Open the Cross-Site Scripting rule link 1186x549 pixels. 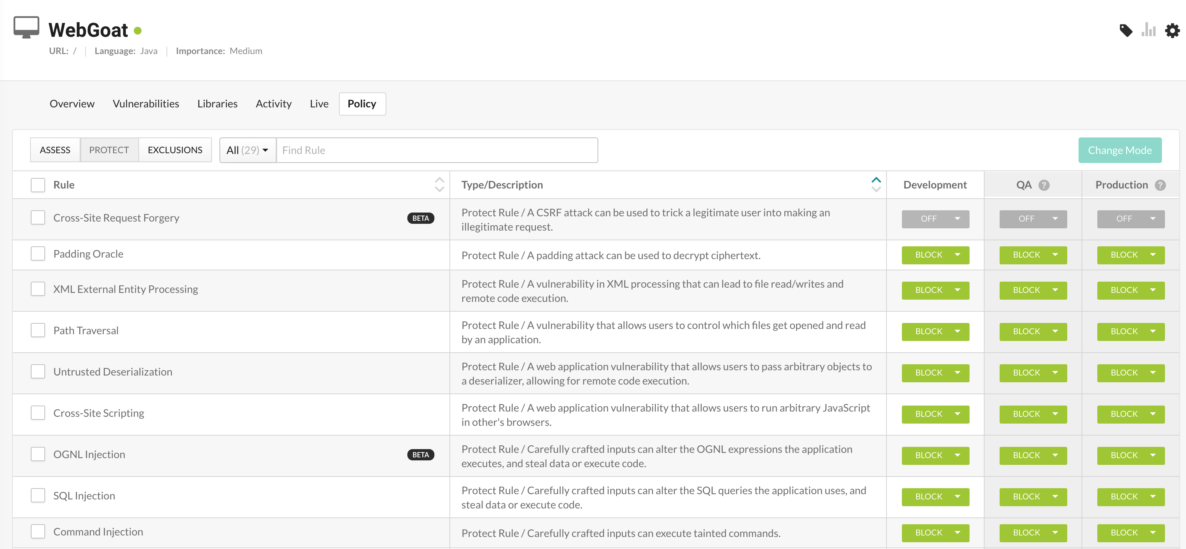click(x=98, y=413)
